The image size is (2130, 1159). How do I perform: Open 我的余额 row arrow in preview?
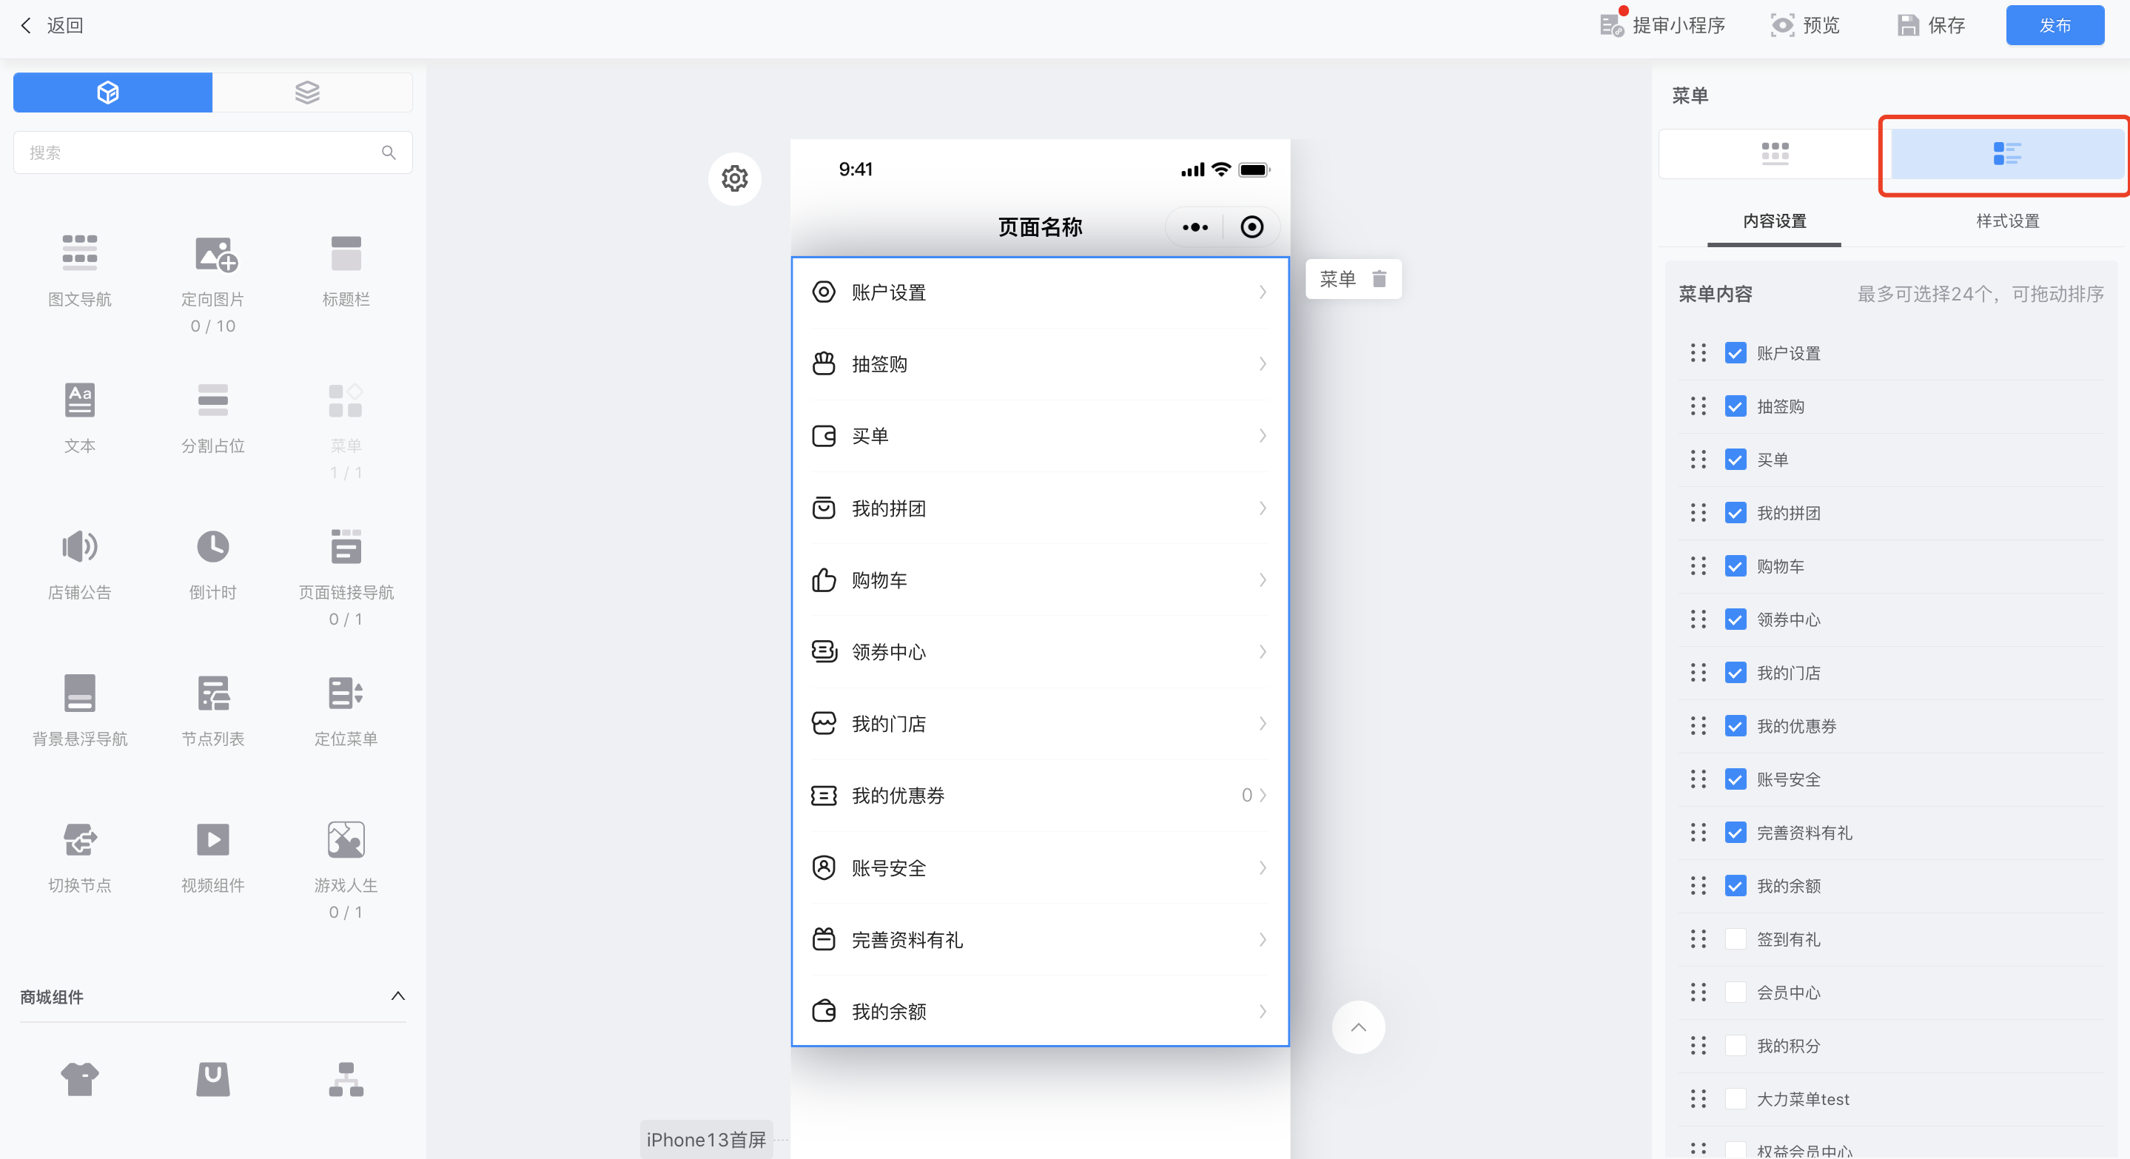1262,1011
